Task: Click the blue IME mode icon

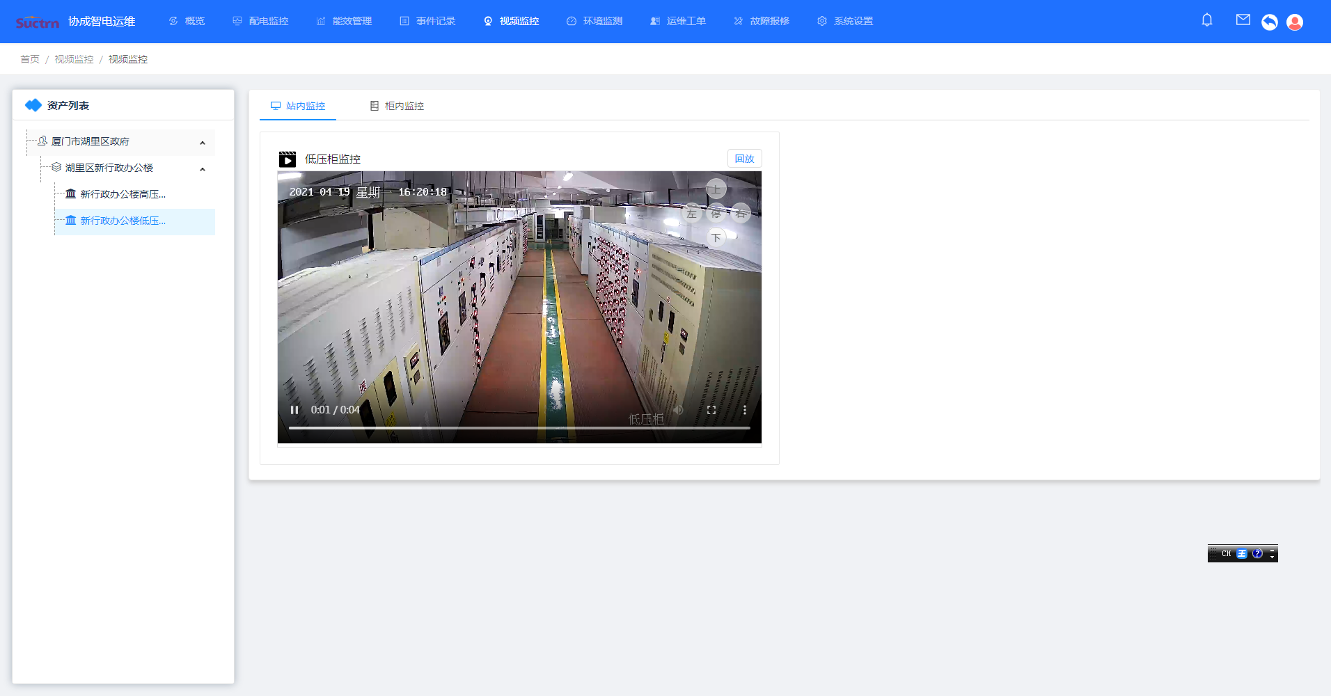Action: coord(1242,554)
